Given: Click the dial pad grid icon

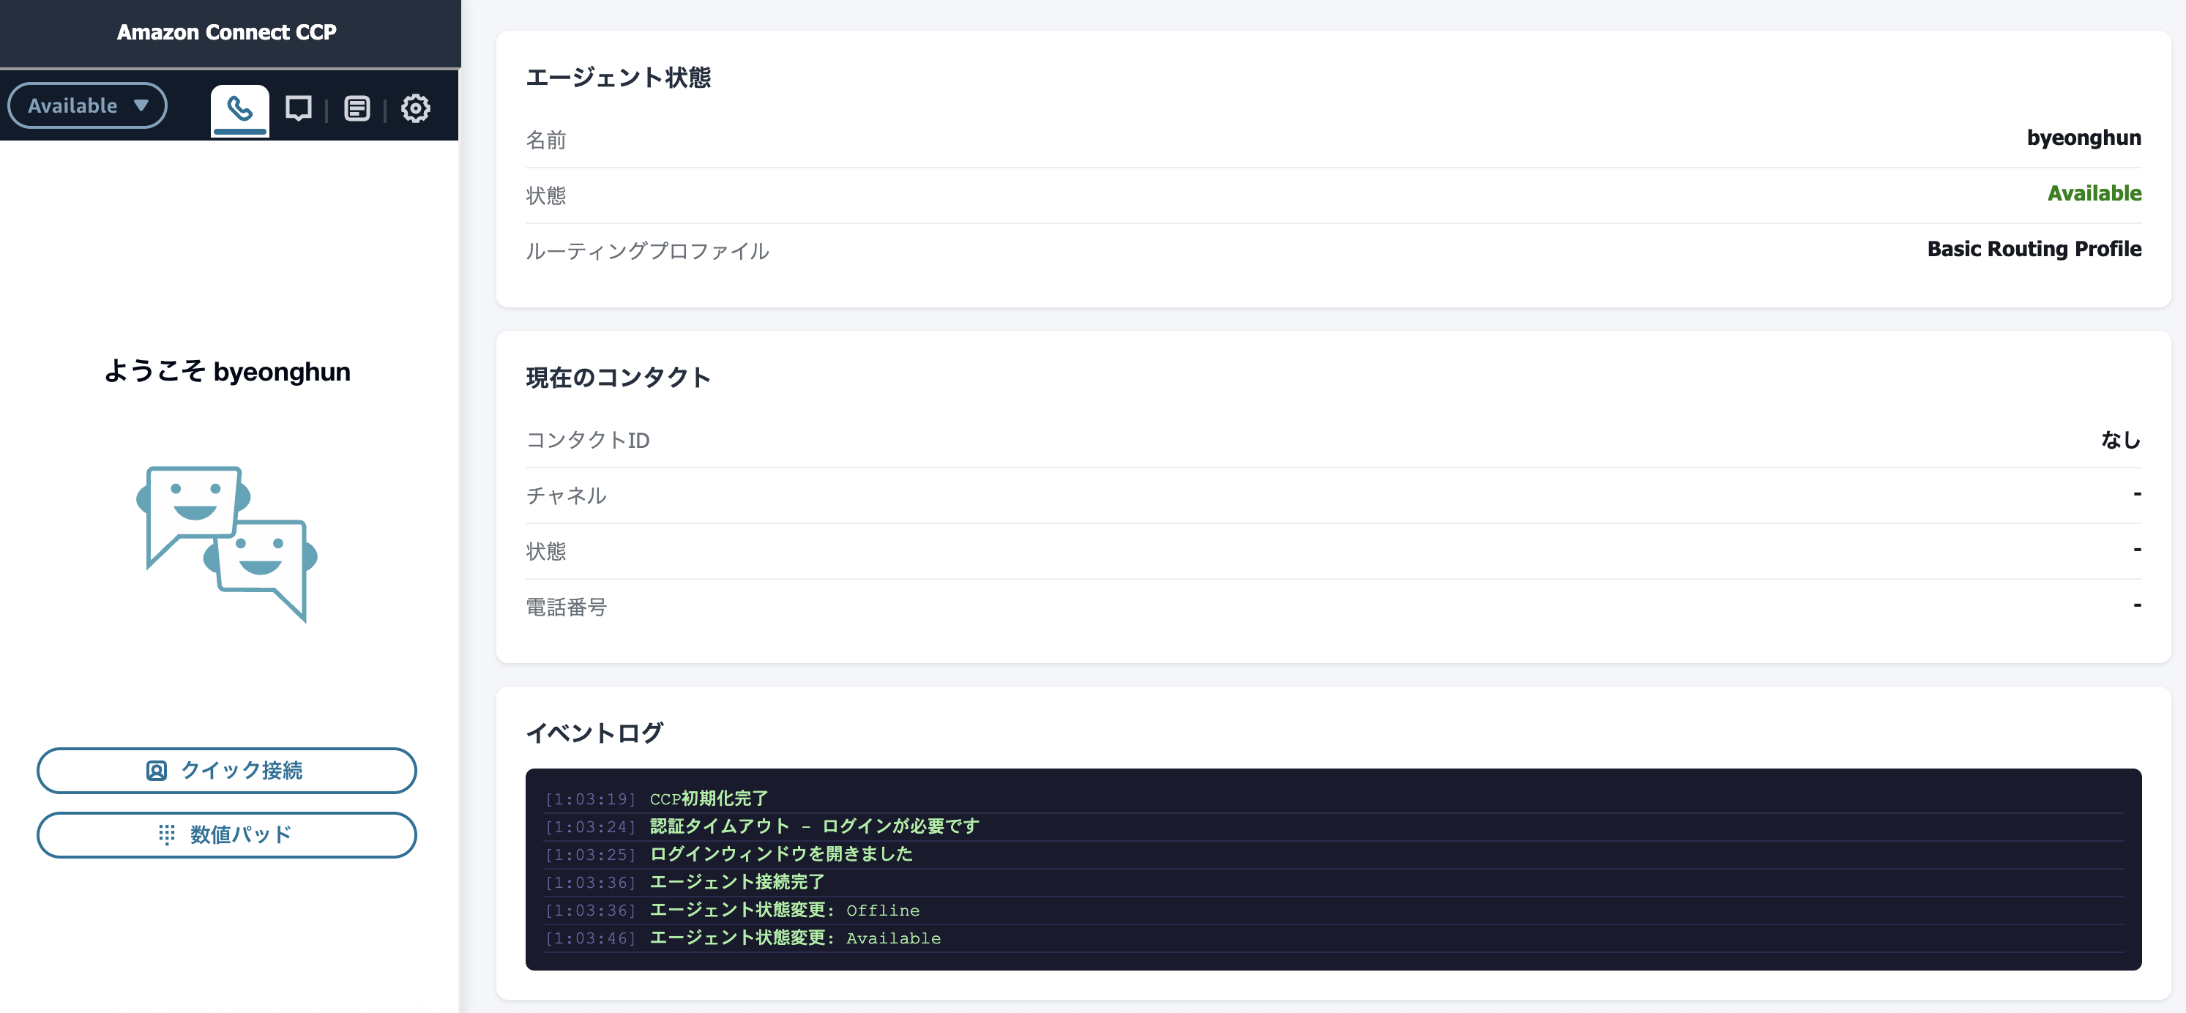Looking at the screenshot, I should (x=167, y=834).
